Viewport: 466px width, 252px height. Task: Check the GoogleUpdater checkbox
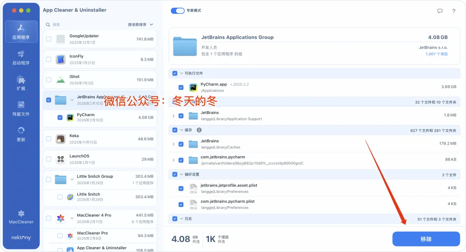tap(49, 39)
